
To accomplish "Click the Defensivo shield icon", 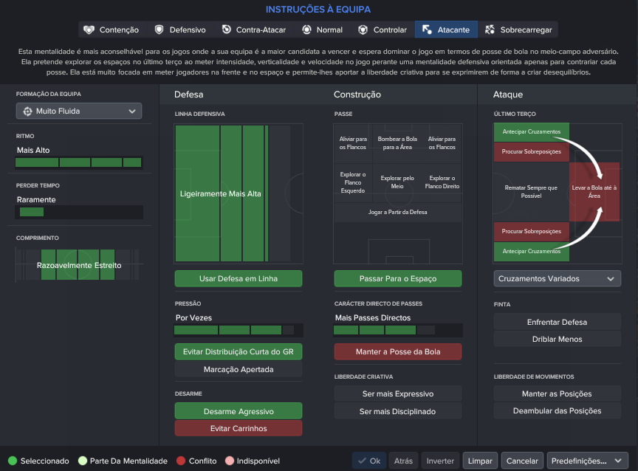I will [x=159, y=30].
